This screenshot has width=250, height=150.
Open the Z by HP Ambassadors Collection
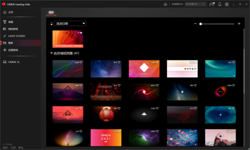(x=68, y=39)
